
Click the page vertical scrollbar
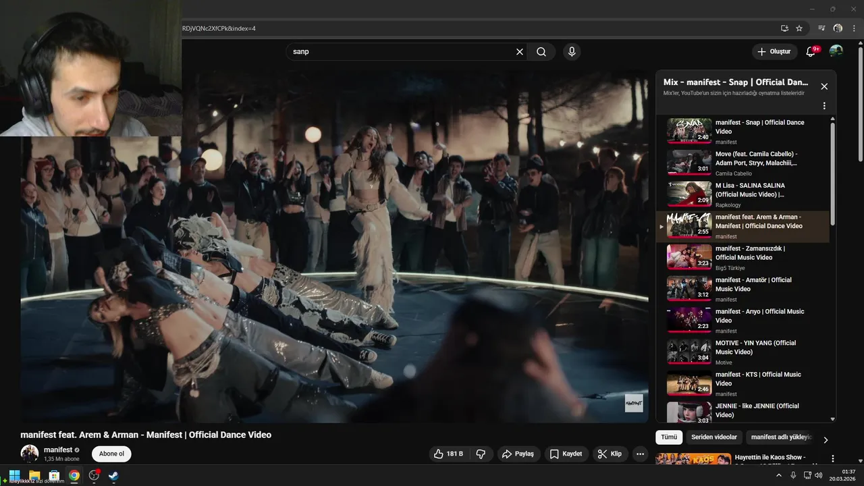click(x=860, y=103)
